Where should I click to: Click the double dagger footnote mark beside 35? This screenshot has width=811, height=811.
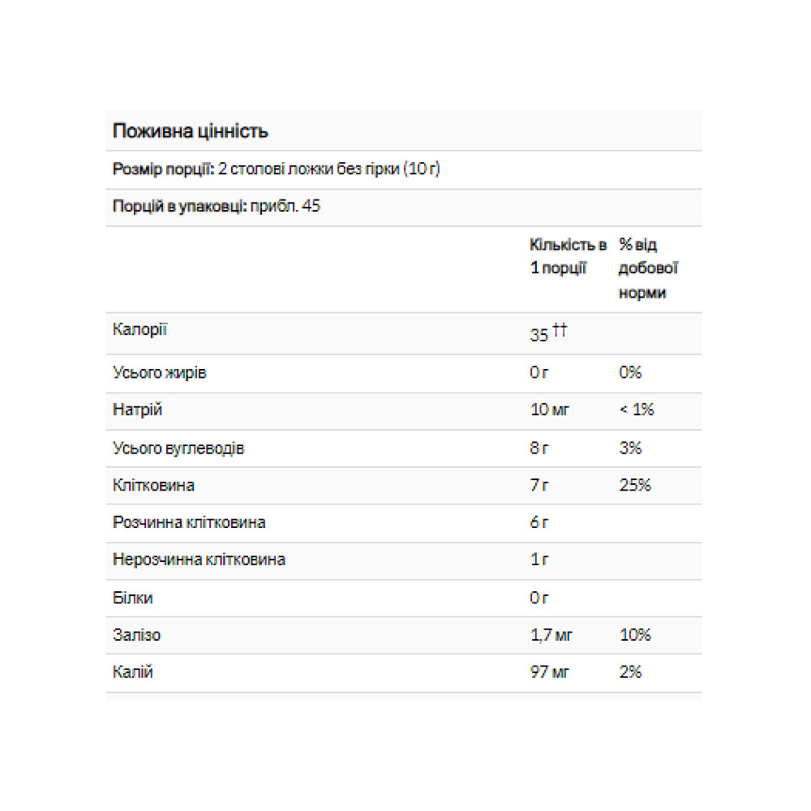560,331
